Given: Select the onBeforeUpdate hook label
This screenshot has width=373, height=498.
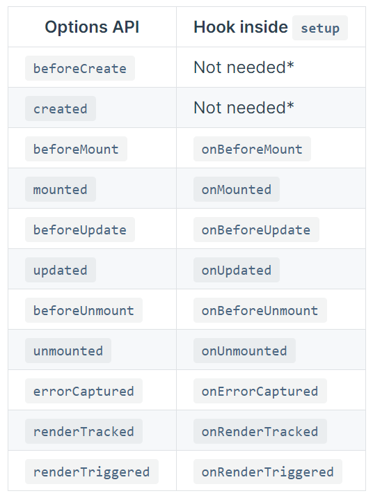Looking at the screenshot, I should (256, 230).
